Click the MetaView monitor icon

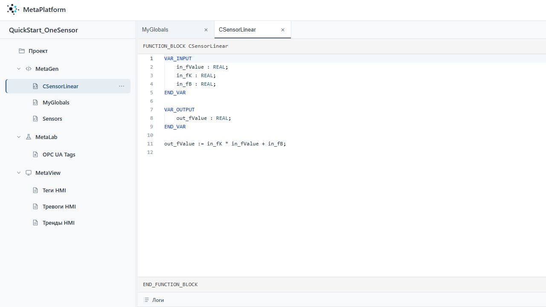click(x=29, y=173)
